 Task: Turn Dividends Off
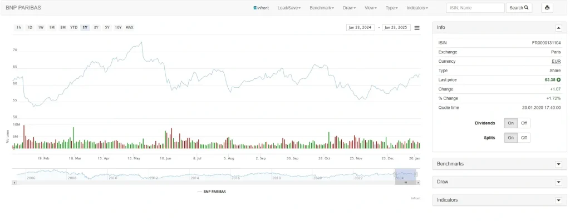coord(523,123)
